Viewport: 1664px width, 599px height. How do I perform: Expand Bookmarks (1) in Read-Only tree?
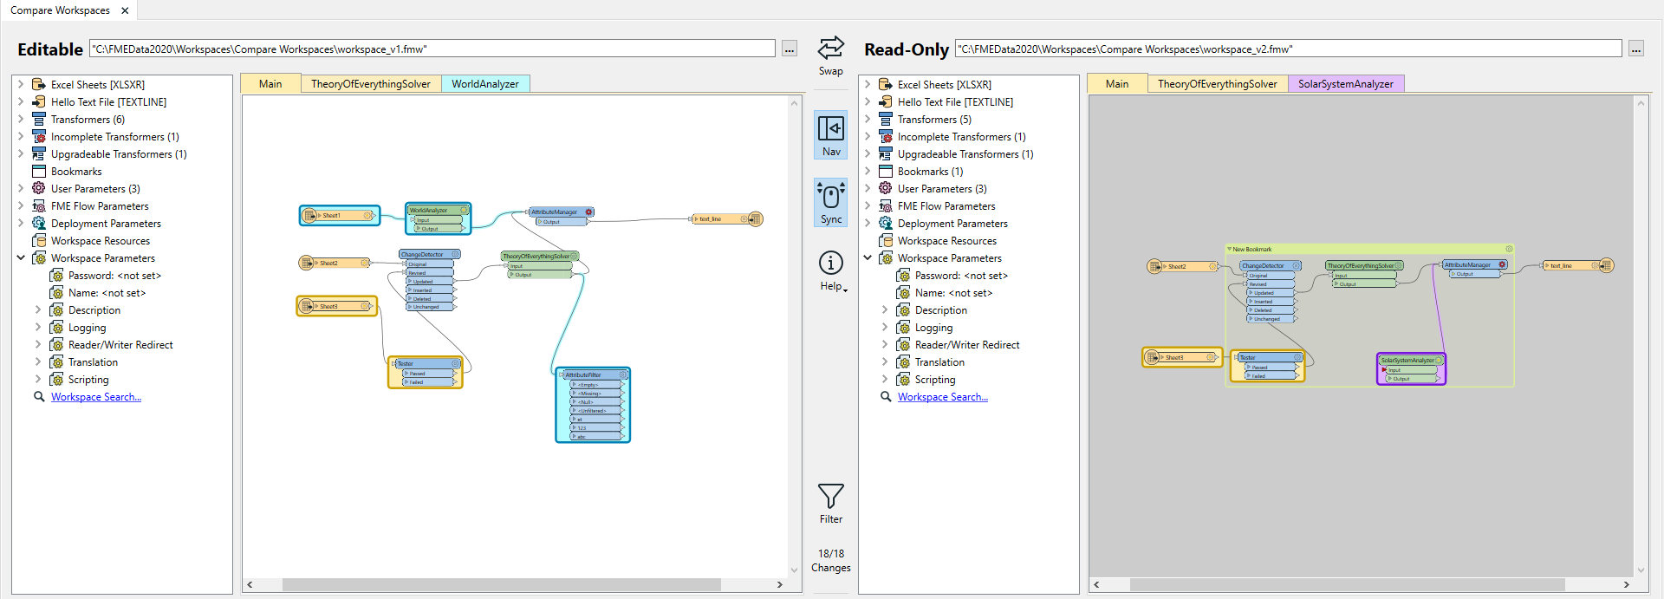click(868, 171)
